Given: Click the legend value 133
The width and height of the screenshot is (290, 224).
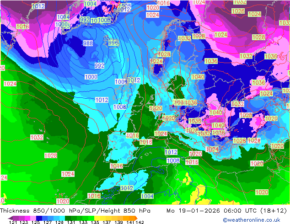Looking at the screenshot, I should point(83,222).
